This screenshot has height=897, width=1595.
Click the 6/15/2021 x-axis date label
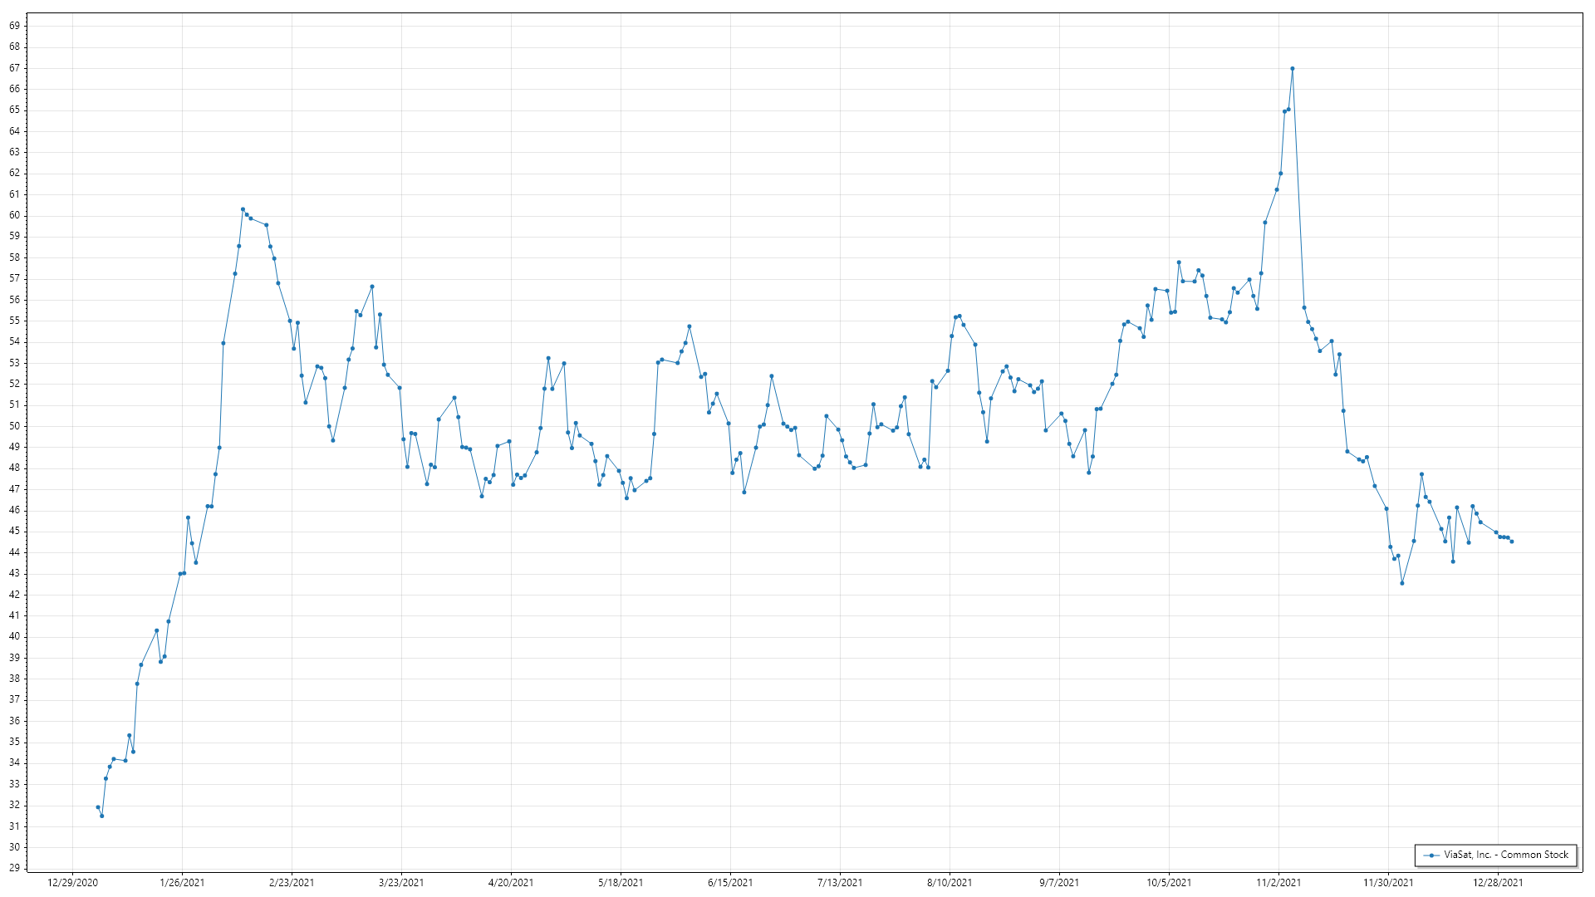pyautogui.click(x=730, y=882)
